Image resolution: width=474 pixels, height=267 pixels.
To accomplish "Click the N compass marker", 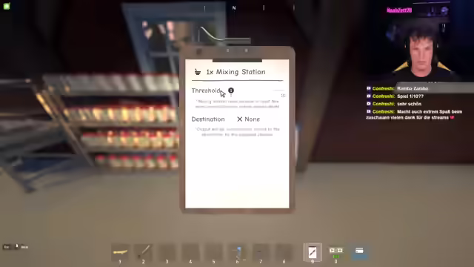I will tap(234, 8).
